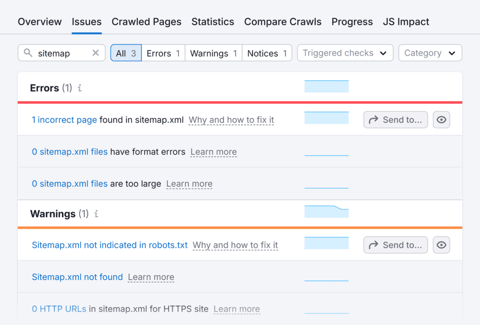Click the search magnifier icon
The width and height of the screenshot is (480, 325).
tap(28, 53)
